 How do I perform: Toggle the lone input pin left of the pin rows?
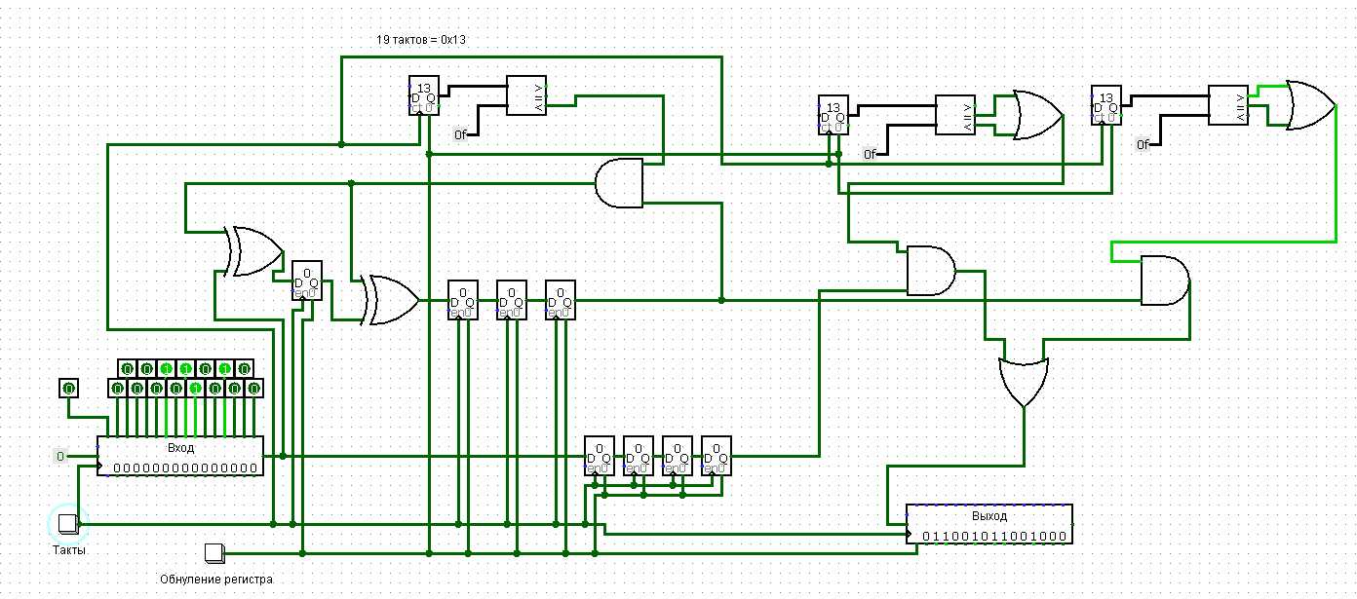68,388
